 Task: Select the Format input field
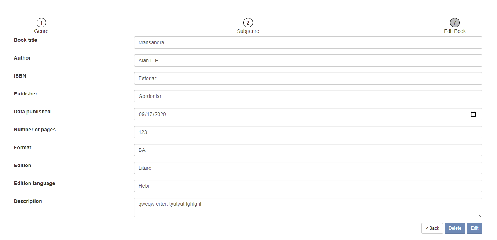(308, 150)
